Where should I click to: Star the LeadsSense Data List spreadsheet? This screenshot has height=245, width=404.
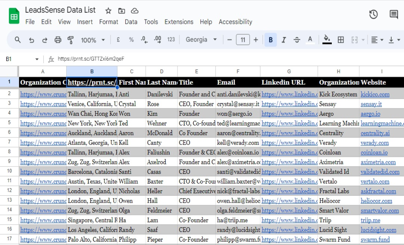pos(108,10)
